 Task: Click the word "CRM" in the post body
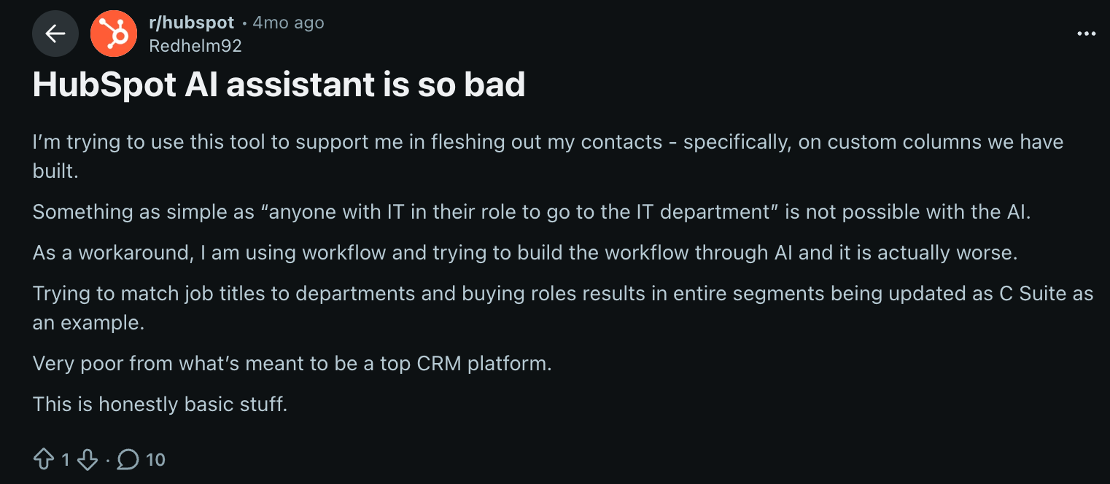pos(439,363)
